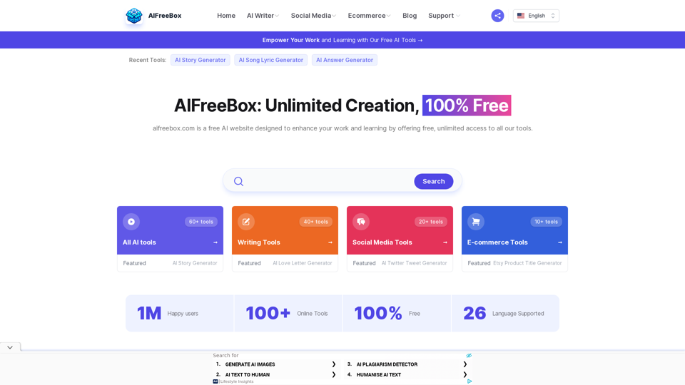Click chevron next to AI Plagiarism Detector ad
Screen dimensions: 685x385
[465, 364]
